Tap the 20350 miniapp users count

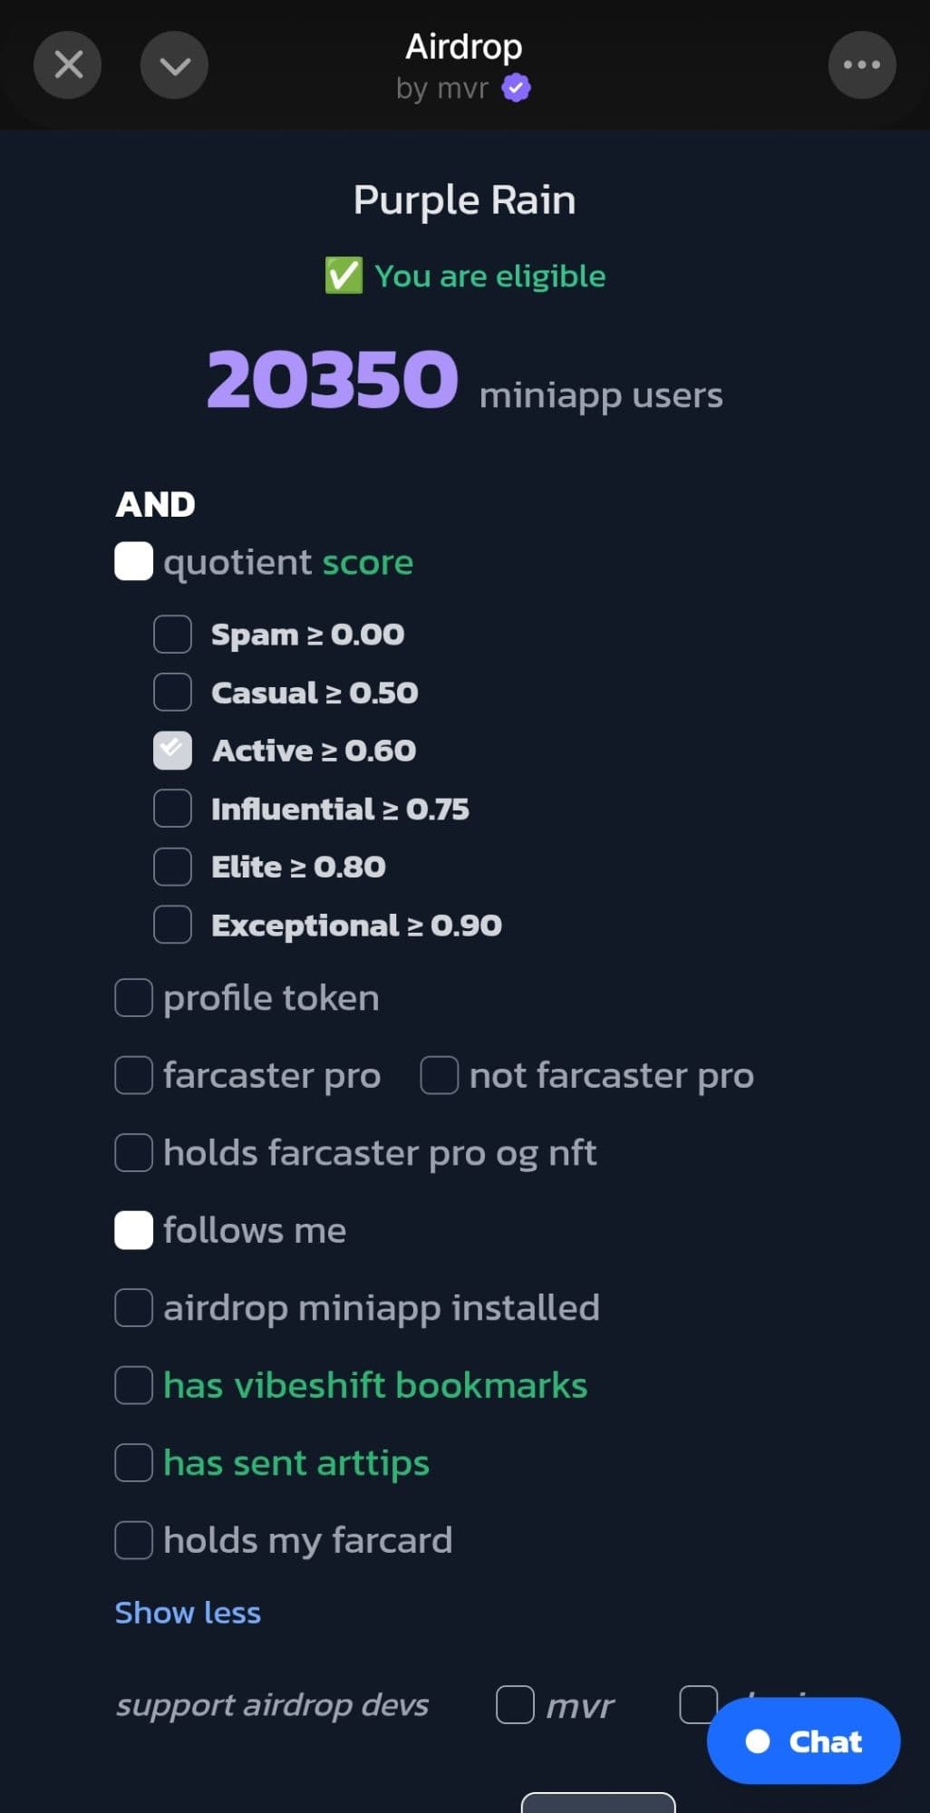pos(333,379)
